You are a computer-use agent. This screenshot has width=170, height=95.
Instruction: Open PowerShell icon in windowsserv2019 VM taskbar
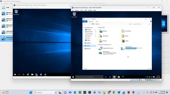[x=41, y=74]
